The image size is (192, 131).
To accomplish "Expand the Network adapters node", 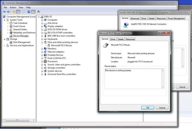I will [x=42, y=52].
